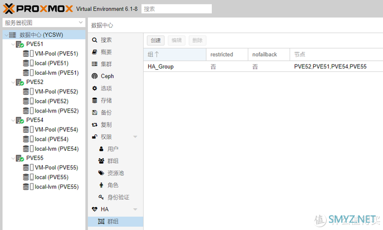Click storage icon of VM-Pool (PVE51)
383x230 pixels.
point(28,53)
